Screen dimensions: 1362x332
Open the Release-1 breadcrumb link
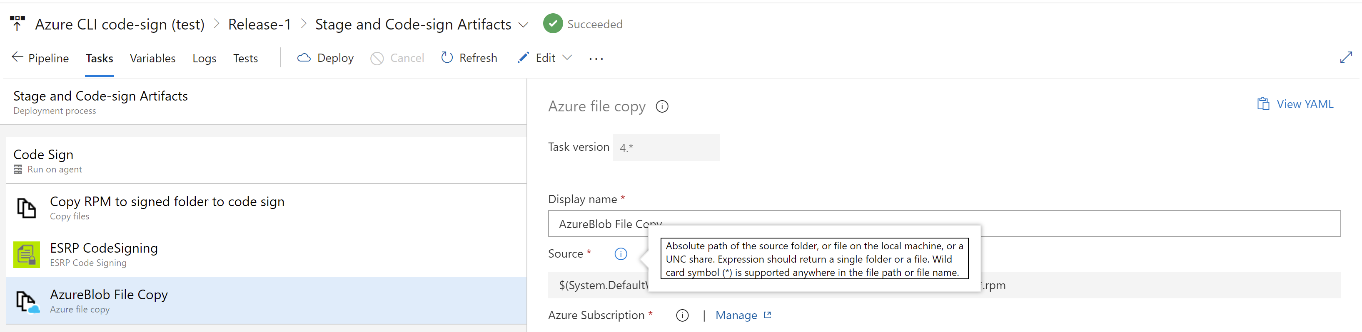pyautogui.click(x=259, y=24)
